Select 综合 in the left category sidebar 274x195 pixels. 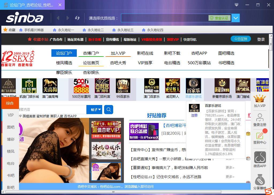click(x=10, y=103)
